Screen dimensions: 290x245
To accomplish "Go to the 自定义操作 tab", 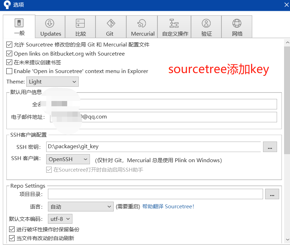I will click(x=174, y=27).
